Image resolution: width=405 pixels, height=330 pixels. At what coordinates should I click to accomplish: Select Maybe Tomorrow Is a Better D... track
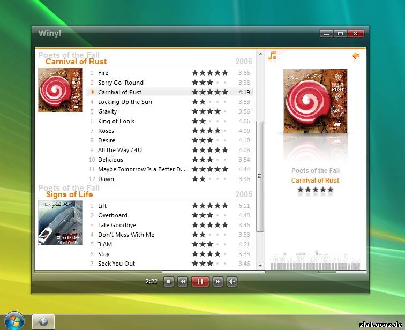(169, 169)
